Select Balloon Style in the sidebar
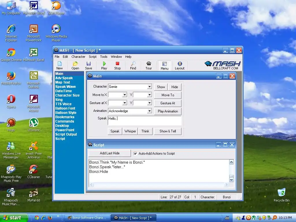 click(66, 113)
